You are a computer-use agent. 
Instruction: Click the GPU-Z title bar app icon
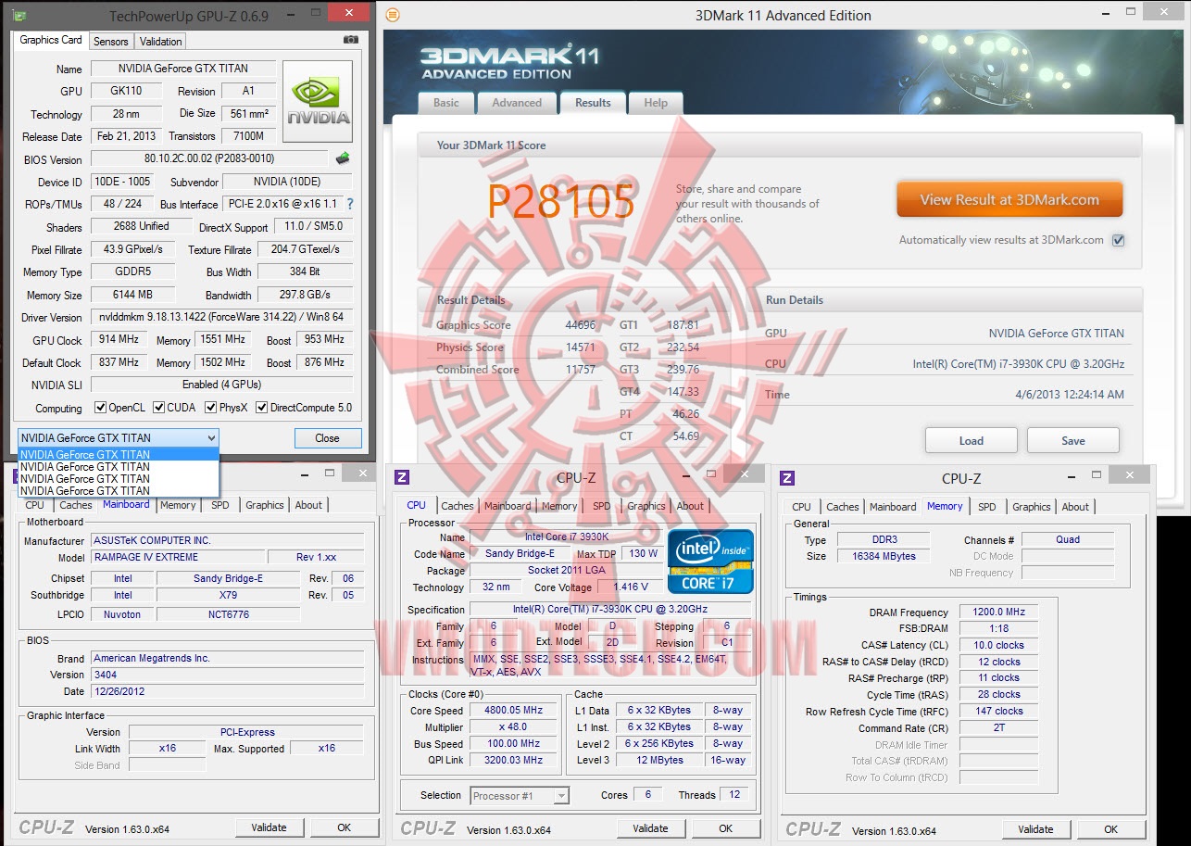[x=20, y=16]
